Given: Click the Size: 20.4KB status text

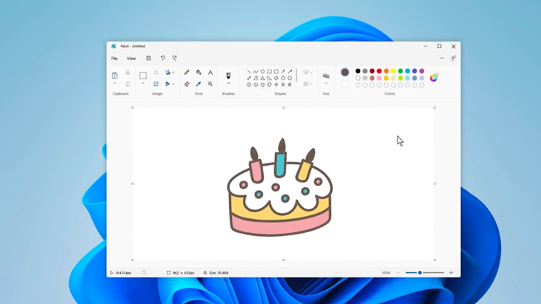Looking at the screenshot, I should (x=219, y=273).
